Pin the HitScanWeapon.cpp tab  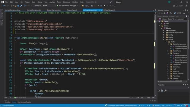tap(99, 10)
